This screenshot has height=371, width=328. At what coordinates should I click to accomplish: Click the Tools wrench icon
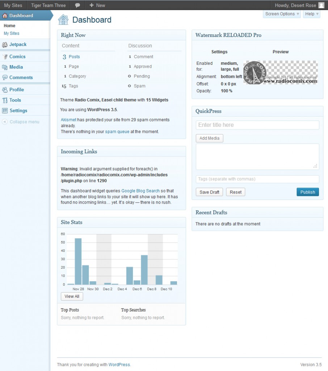[x=5, y=100]
